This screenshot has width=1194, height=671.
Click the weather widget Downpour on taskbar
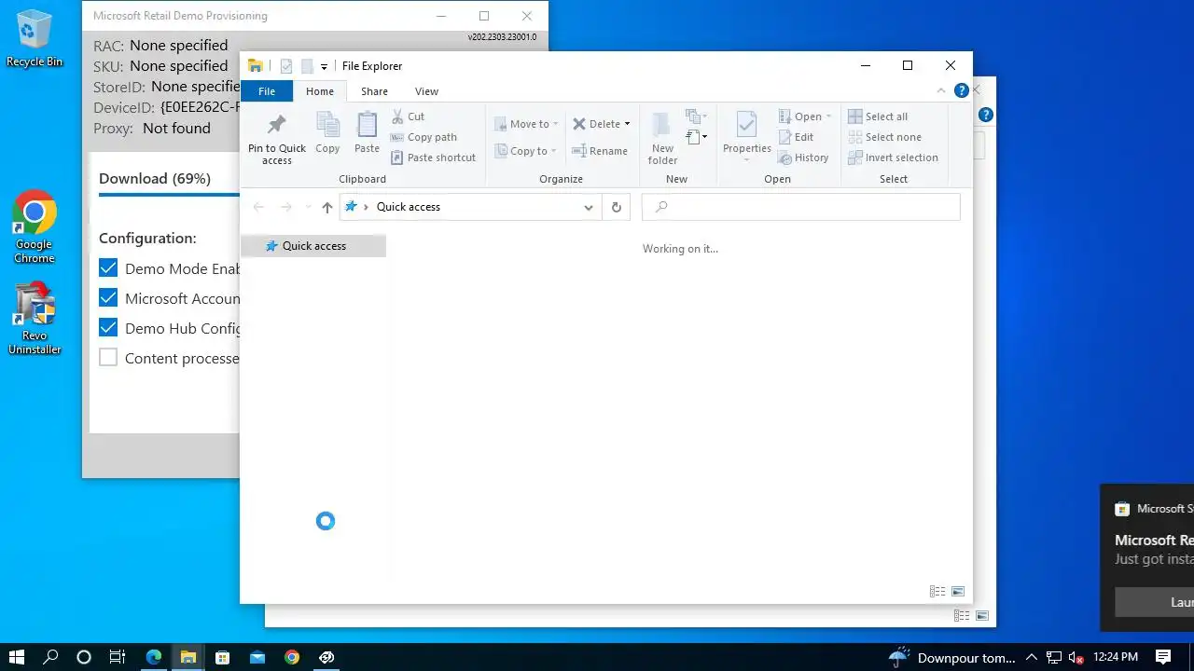(951, 657)
